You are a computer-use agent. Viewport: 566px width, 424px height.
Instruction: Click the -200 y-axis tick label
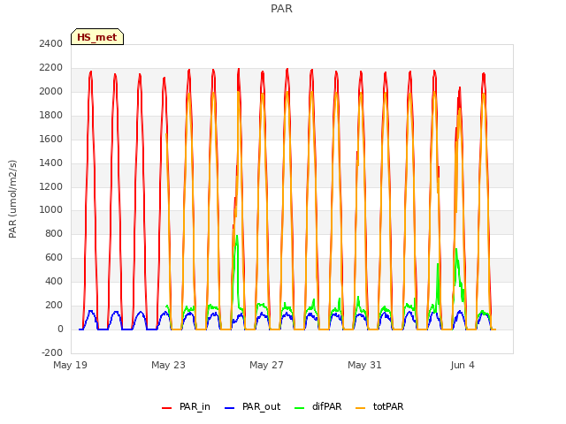(52, 352)
